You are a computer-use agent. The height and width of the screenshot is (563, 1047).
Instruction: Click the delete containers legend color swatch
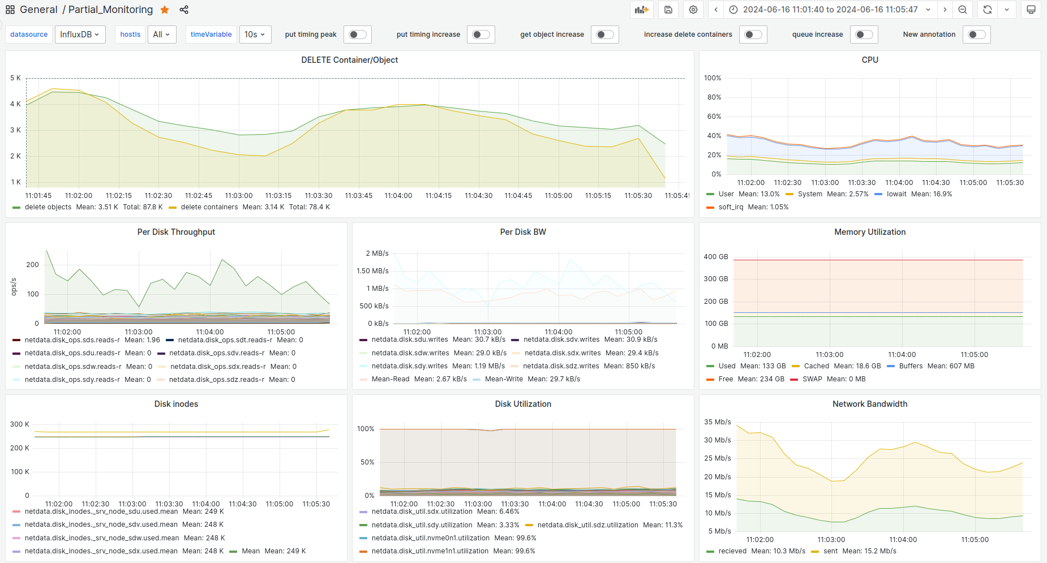173,208
